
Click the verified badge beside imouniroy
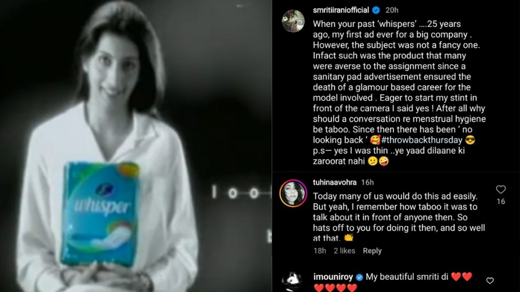click(x=359, y=277)
